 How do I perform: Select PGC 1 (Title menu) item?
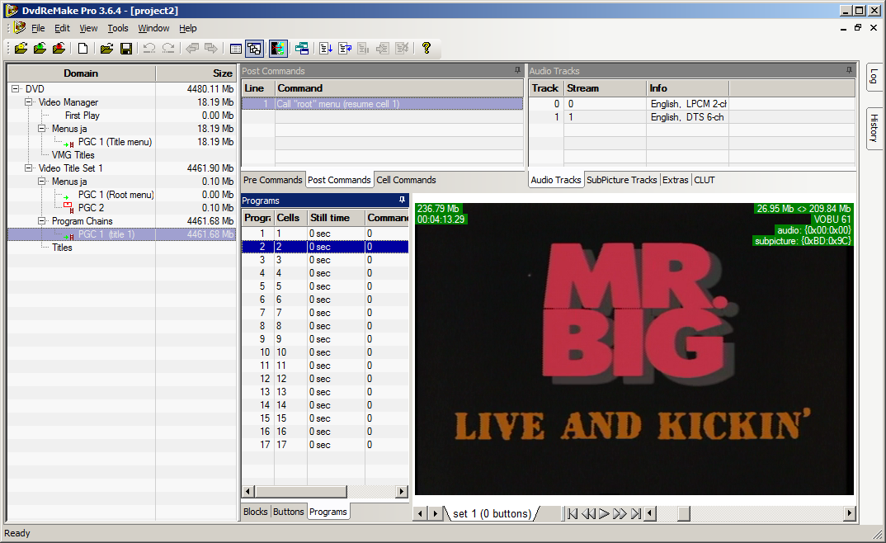(x=115, y=142)
